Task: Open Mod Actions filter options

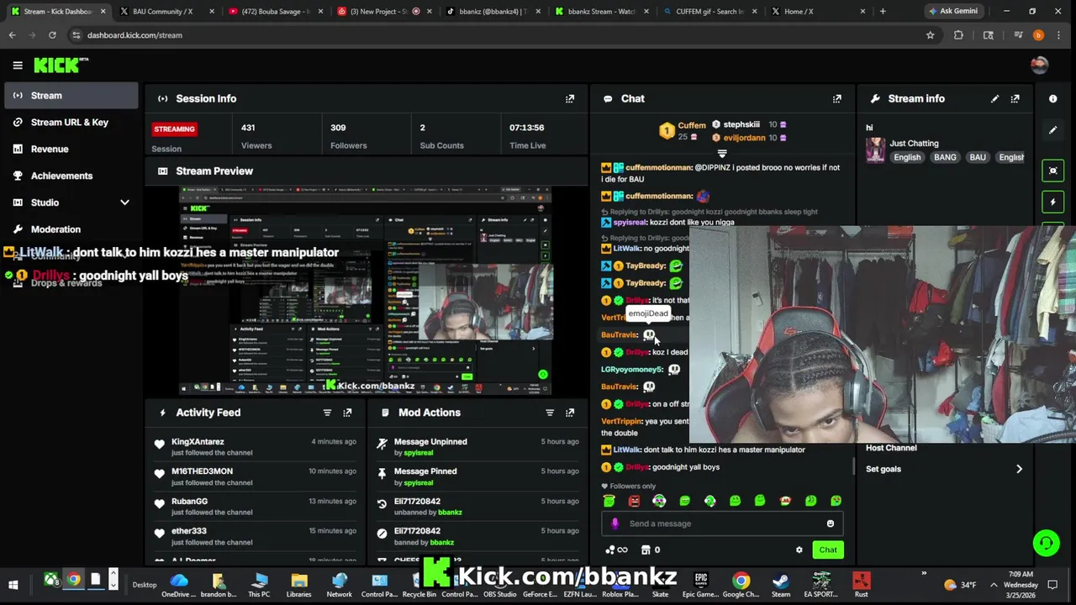Action: 550,413
